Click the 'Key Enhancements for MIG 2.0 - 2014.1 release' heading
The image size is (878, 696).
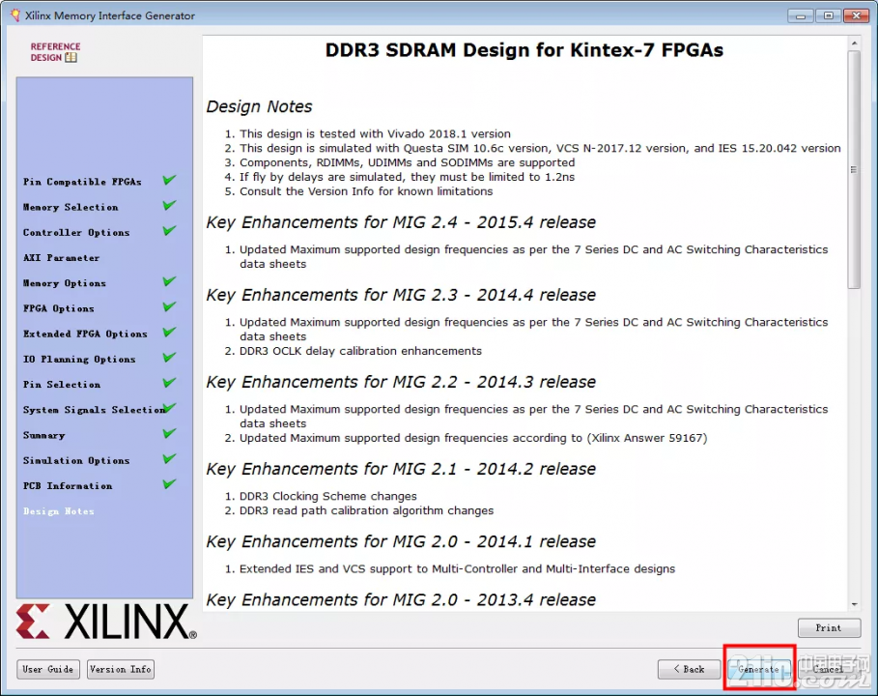401,541
